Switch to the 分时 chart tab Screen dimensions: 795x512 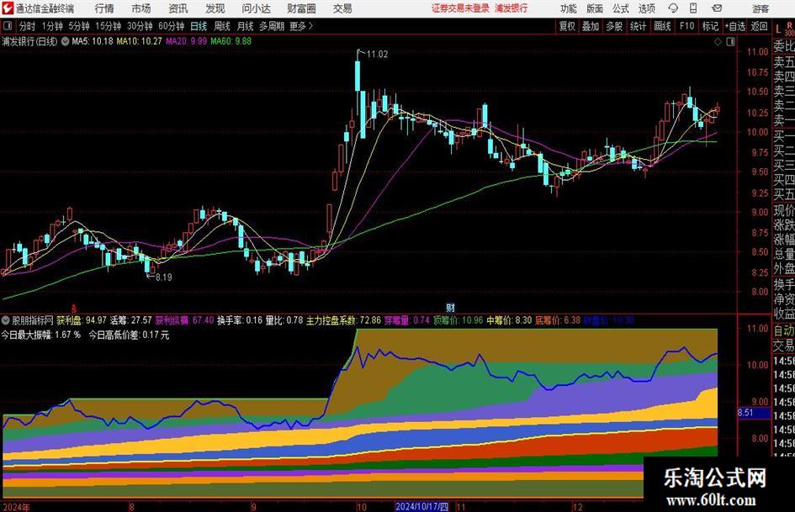coord(27,26)
